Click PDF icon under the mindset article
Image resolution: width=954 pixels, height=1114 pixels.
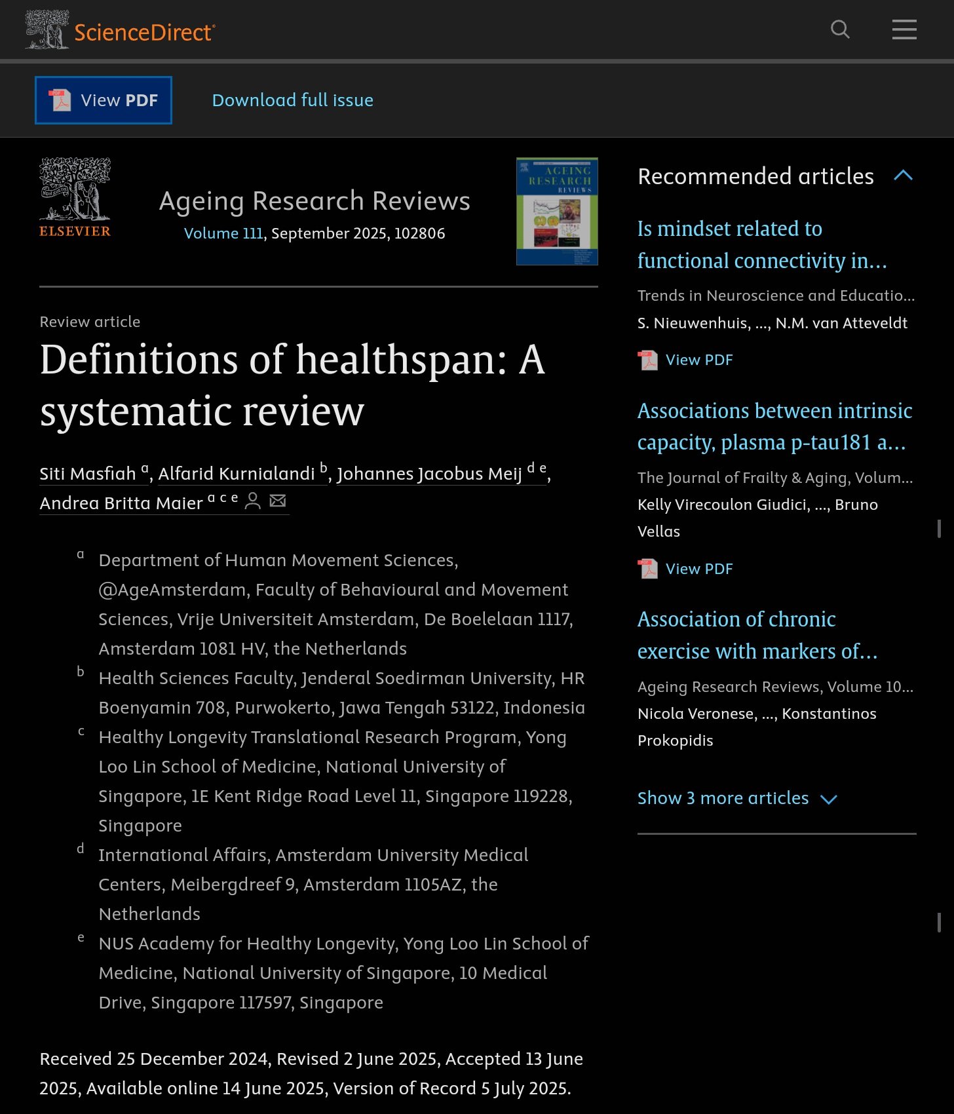click(x=648, y=360)
